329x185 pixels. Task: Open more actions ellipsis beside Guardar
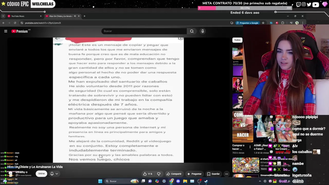point(226,174)
